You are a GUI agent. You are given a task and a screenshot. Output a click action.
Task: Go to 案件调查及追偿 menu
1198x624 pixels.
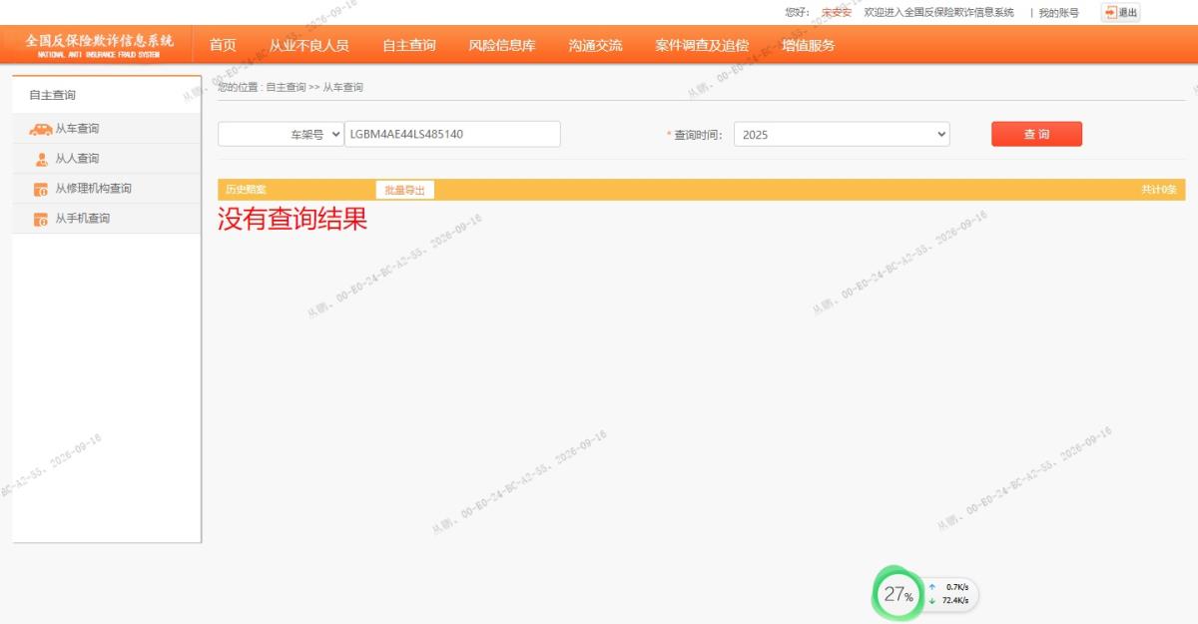(x=702, y=45)
